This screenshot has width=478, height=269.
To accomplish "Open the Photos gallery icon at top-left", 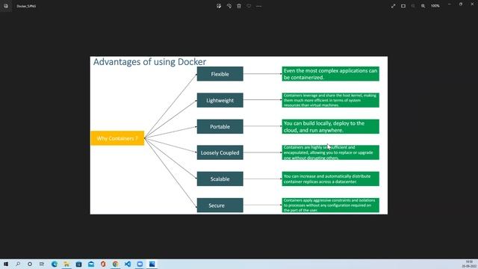I will click(6, 6).
